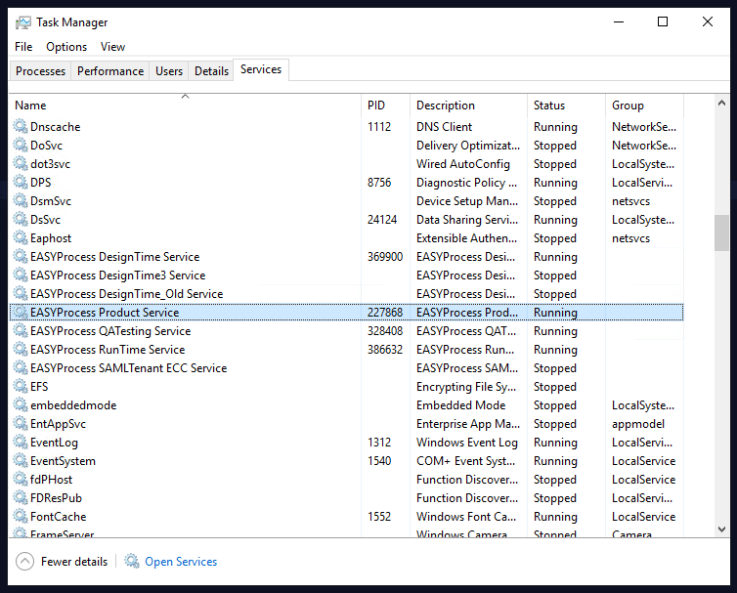This screenshot has height=593, width=737.
Task: Click the vertical scrollbar thumb
Action: [x=721, y=233]
